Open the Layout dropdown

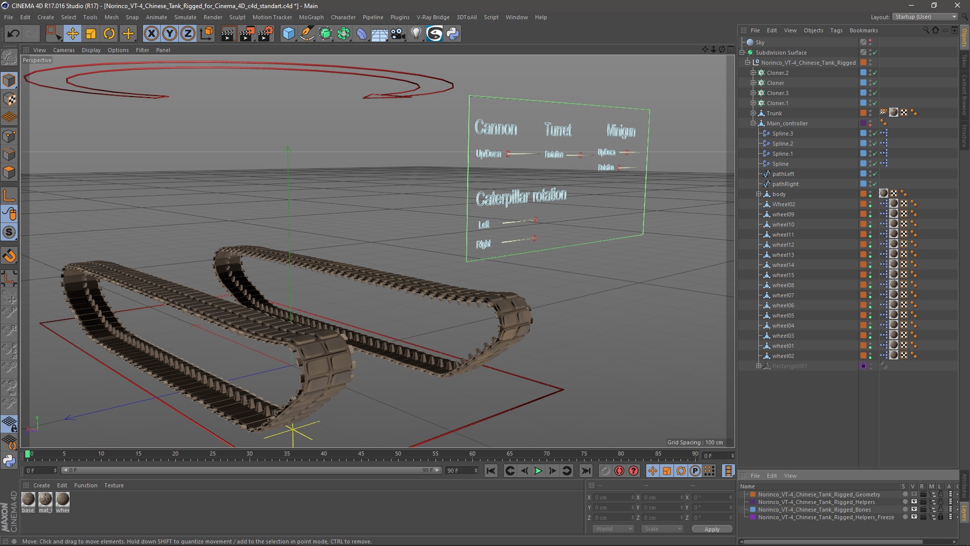click(x=925, y=17)
